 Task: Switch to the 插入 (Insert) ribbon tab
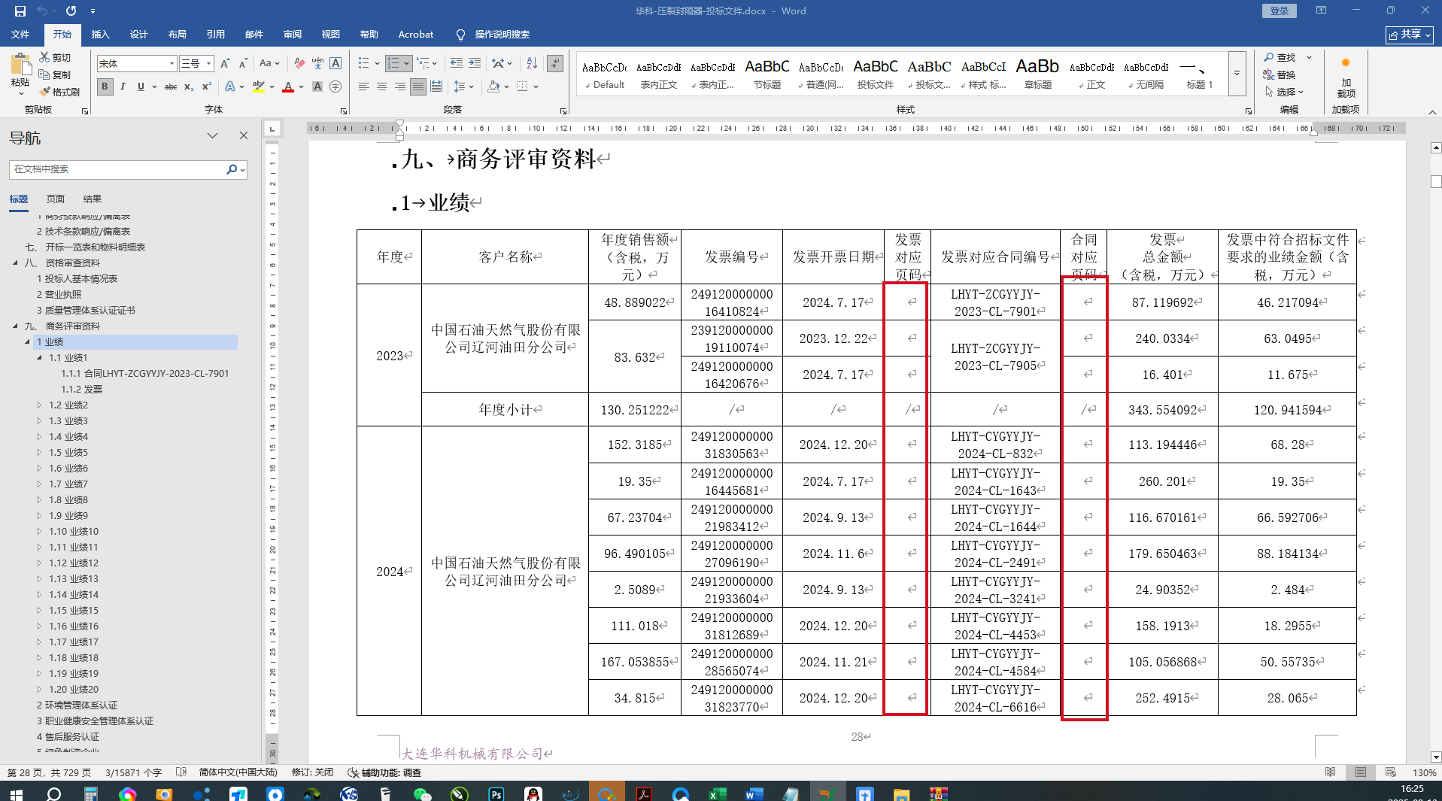coord(100,35)
